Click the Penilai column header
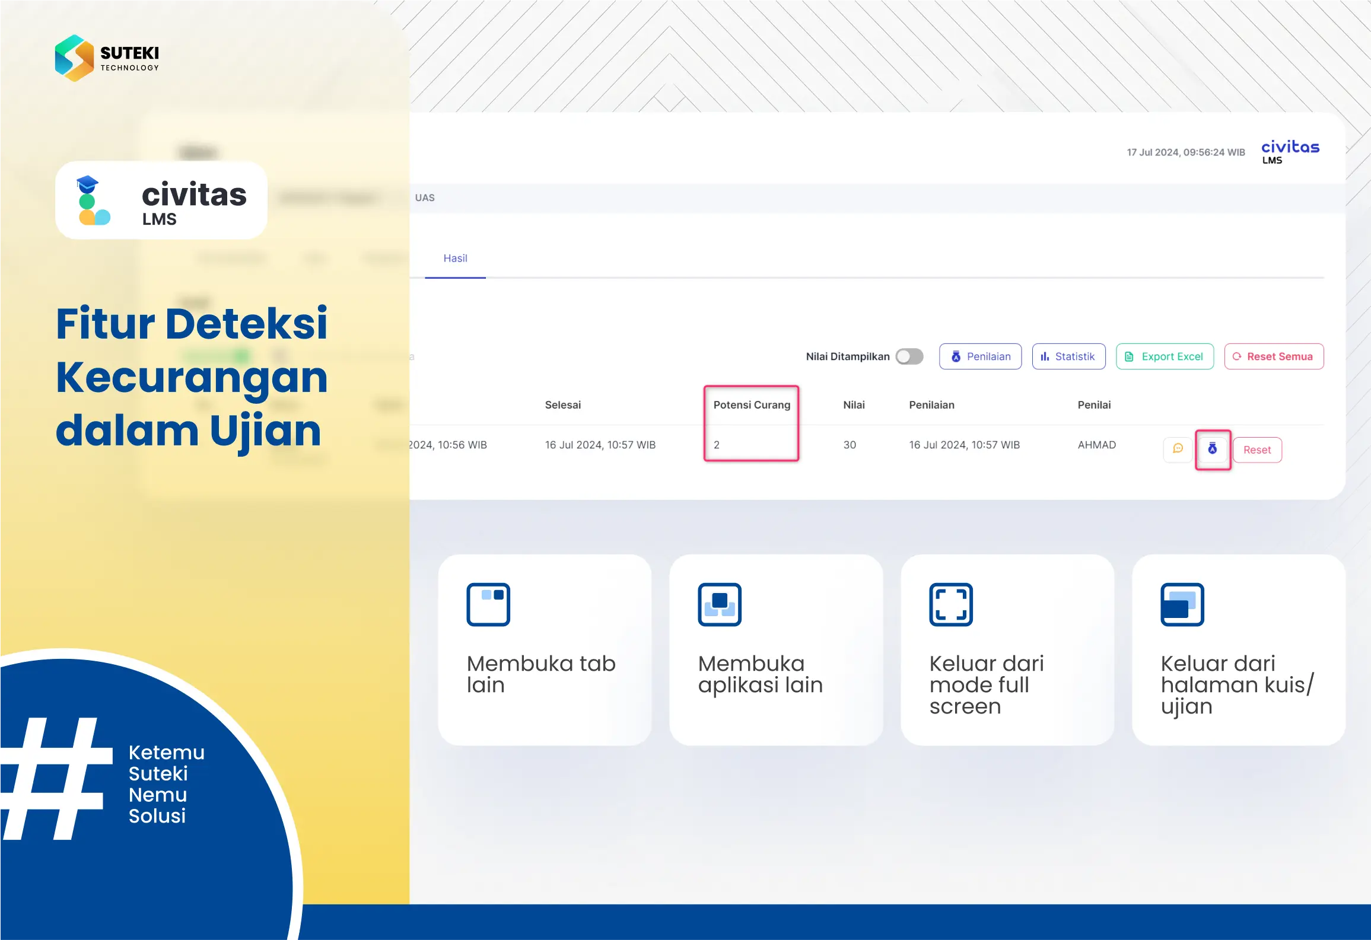This screenshot has width=1371, height=940. 1094,405
